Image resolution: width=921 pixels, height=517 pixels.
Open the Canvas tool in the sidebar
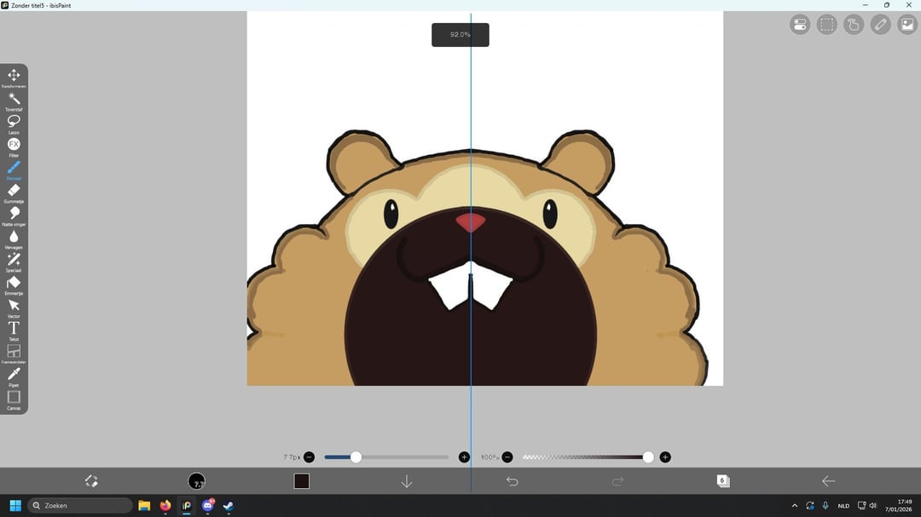tap(14, 397)
